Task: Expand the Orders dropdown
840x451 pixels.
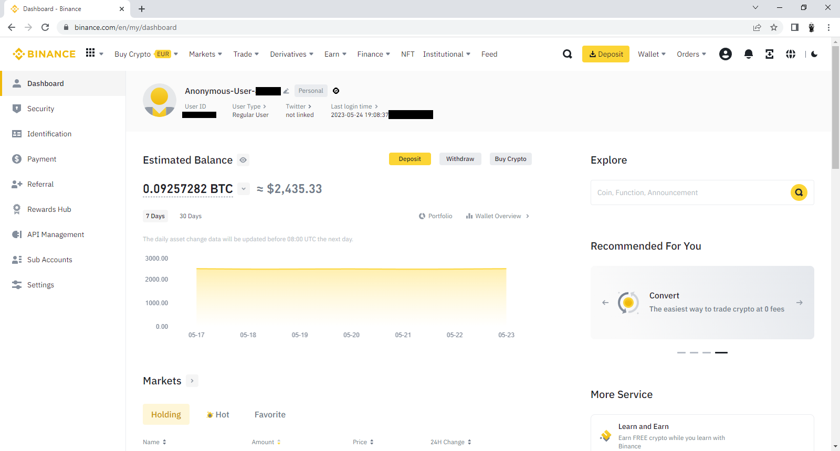Action: pyautogui.click(x=691, y=54)
